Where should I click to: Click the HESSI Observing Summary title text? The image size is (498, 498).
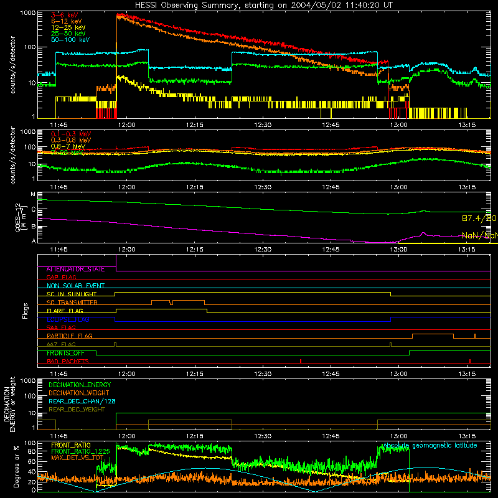(264, 5)
